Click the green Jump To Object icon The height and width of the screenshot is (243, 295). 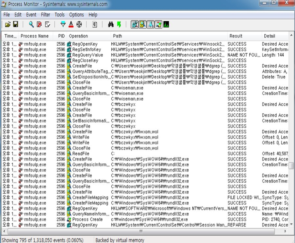[119, 24]
